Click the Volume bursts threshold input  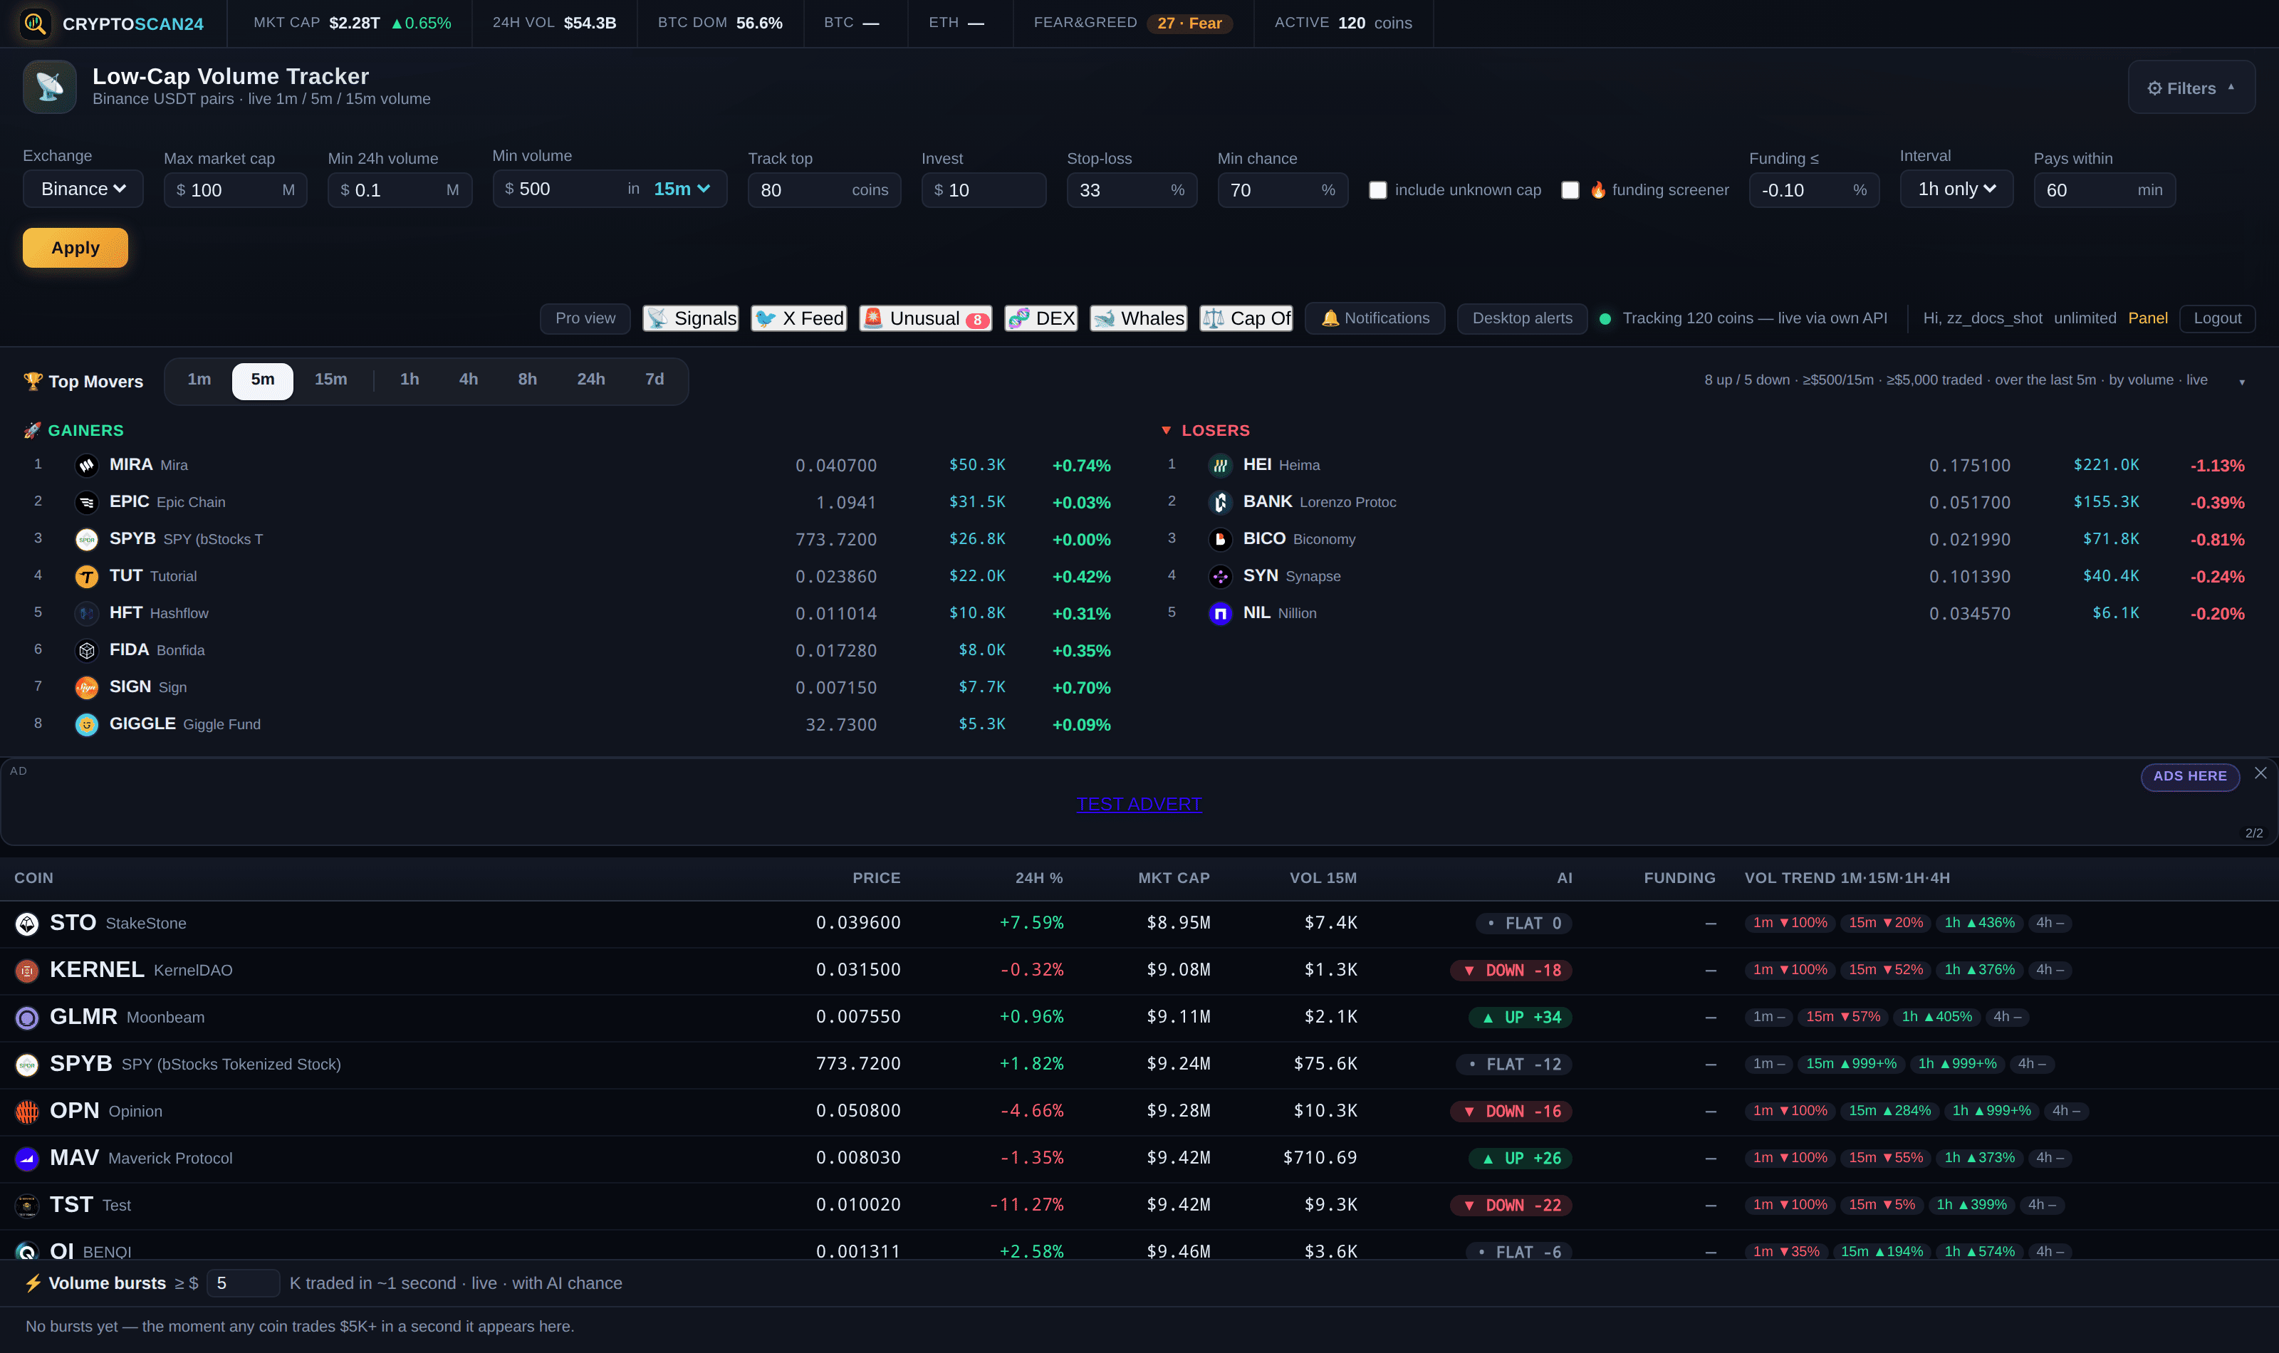[x=244, y=1283]
